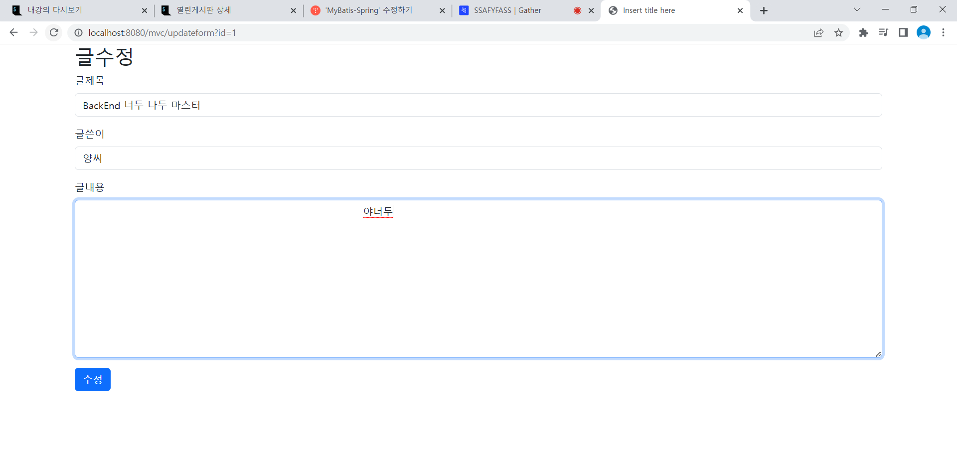This screenshot has width=957, height=456.
Task: Click the 글쓴이 label
Action: 90,134
